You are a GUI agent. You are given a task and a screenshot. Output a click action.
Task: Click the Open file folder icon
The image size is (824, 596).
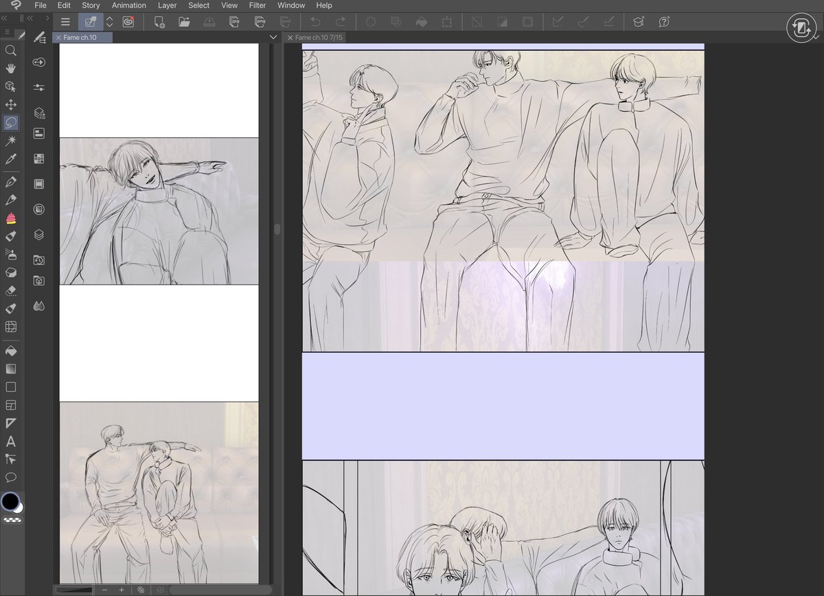point(184,22)
